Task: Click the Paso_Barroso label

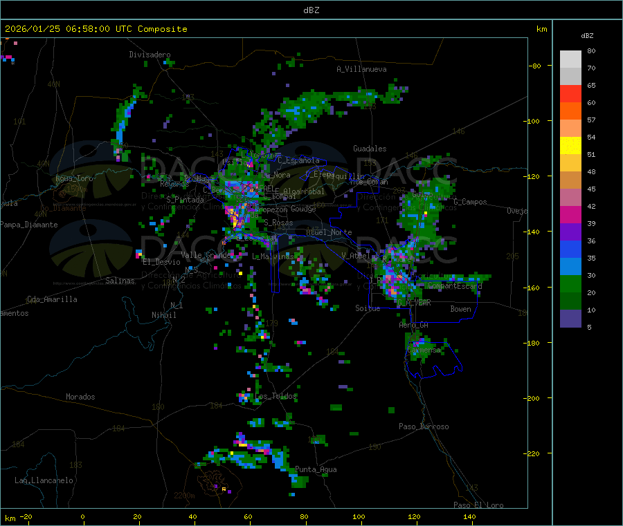Action: 424,426
